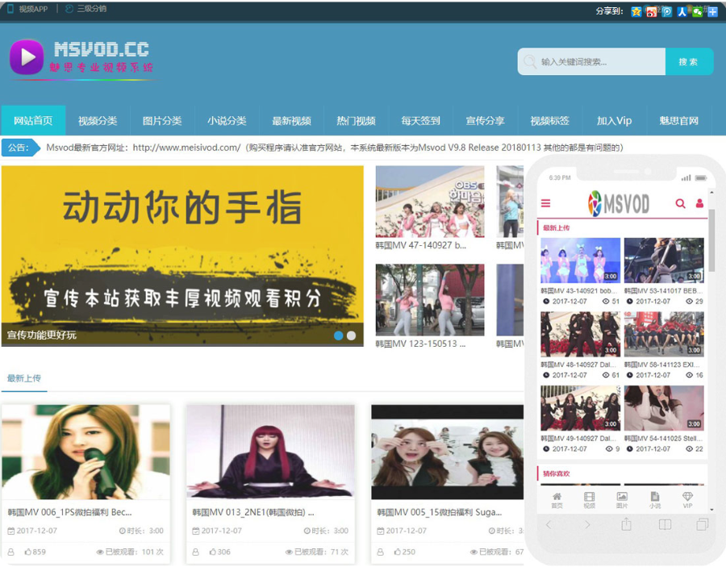Click the 搜索 search button
726x571 pixels.
coord(689,61)
